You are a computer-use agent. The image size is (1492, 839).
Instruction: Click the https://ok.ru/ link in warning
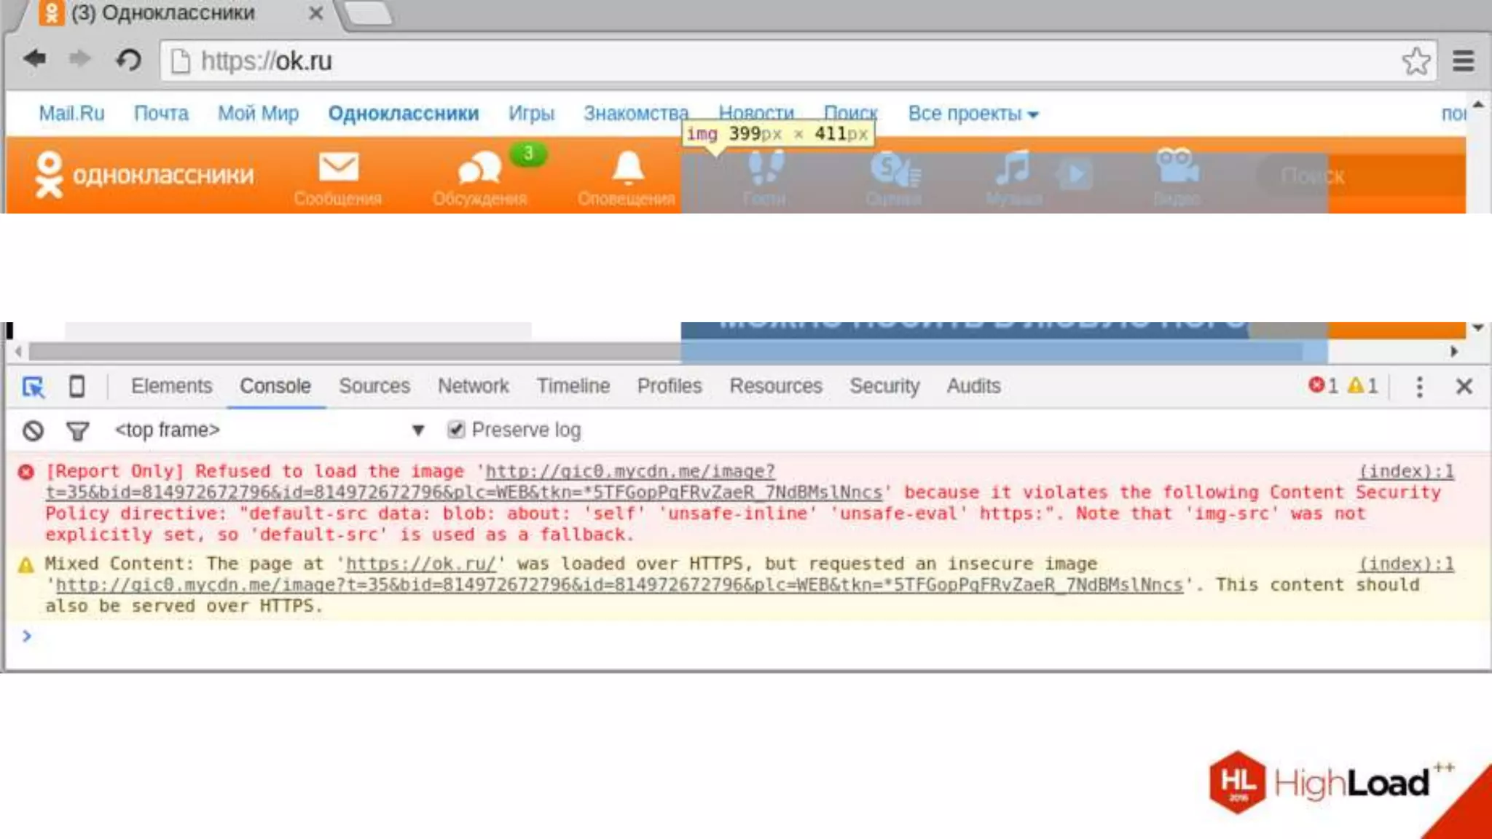pyautogui.click(x=420, y=564)
